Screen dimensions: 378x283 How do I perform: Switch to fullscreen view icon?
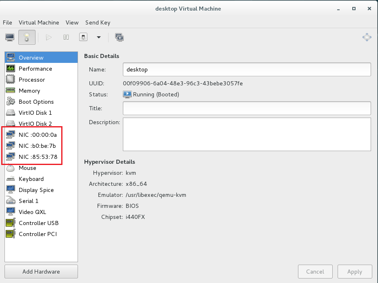coord(367,37)
